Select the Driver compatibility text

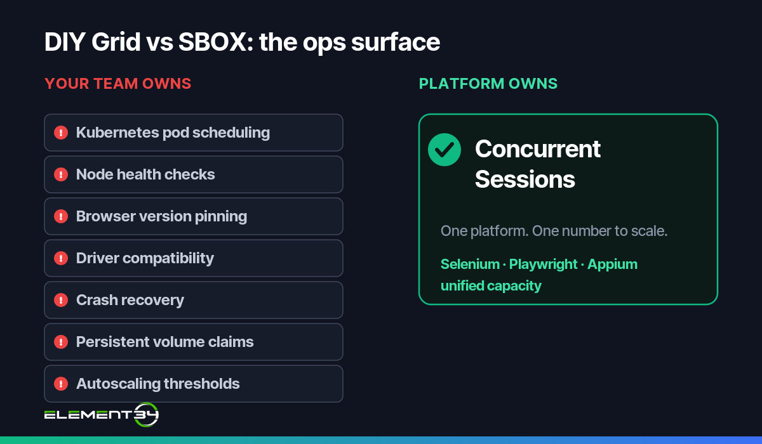145,258
